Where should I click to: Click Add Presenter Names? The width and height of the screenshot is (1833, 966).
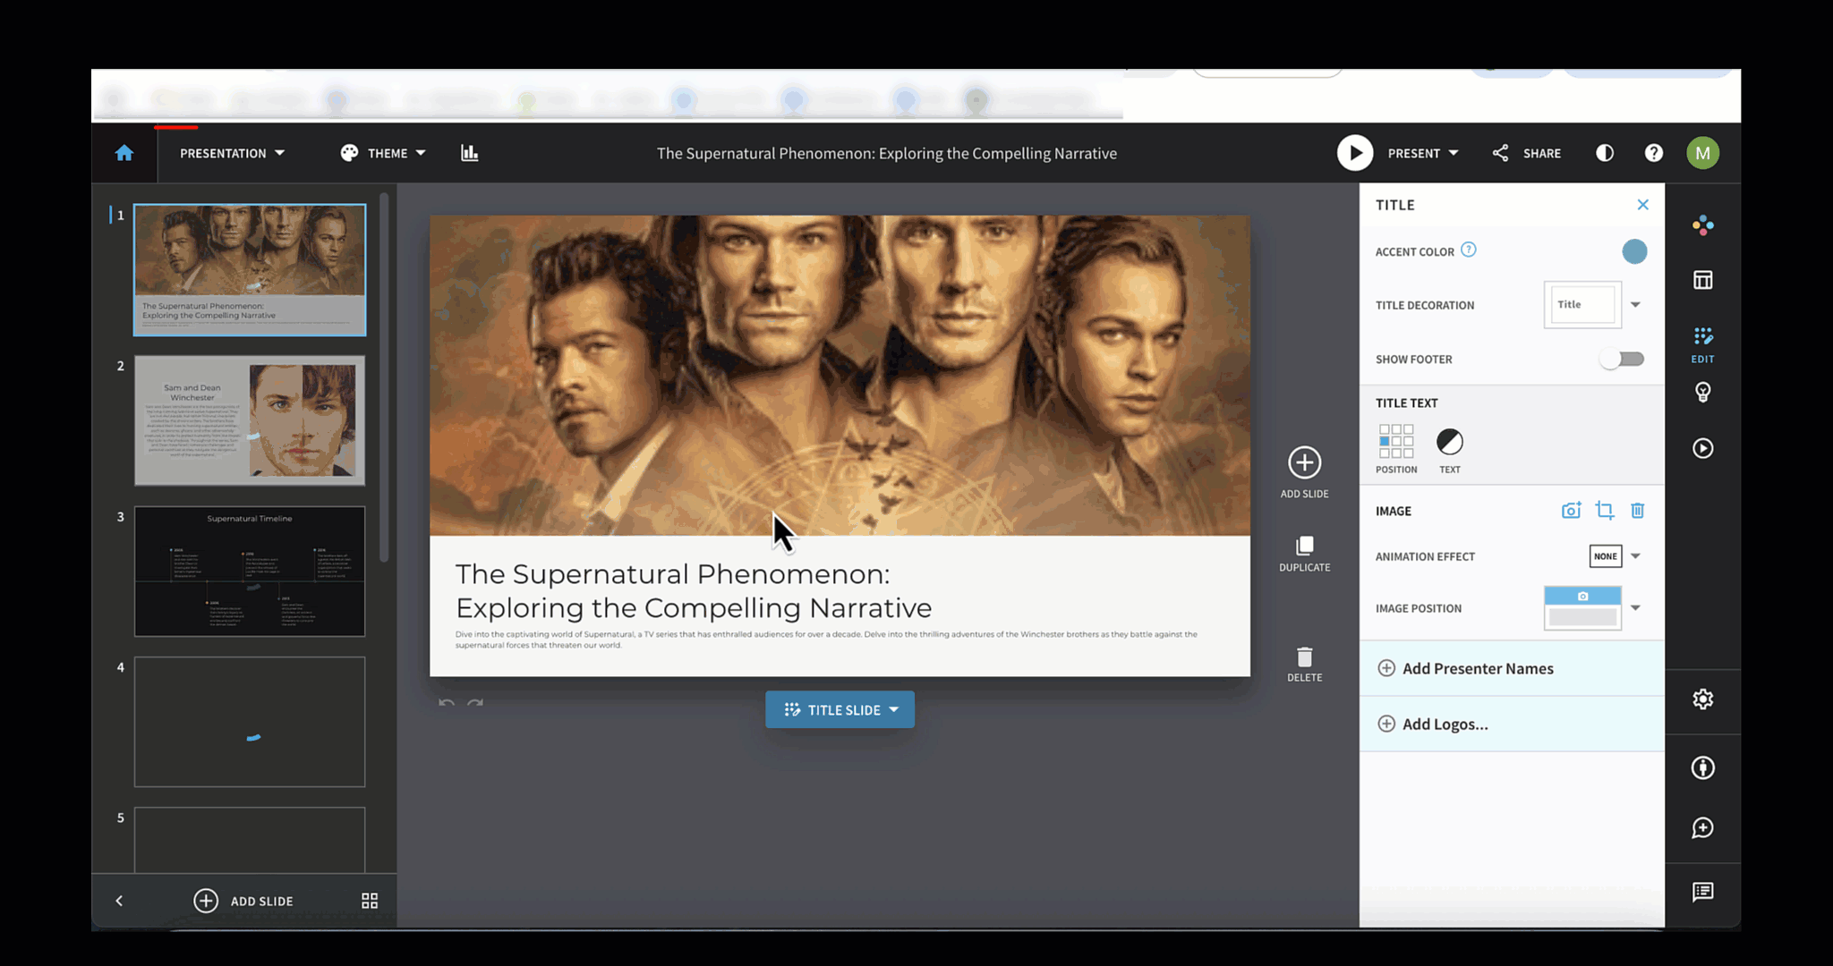[x=1513, y=668]
